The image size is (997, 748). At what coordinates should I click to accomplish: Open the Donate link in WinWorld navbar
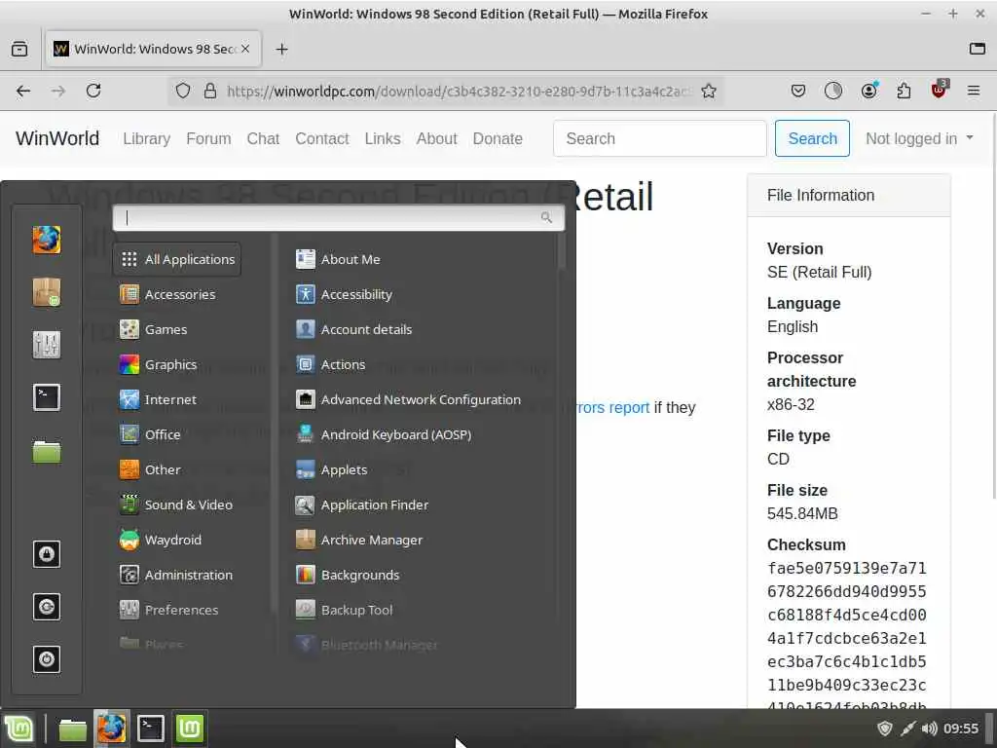point(498,138)
